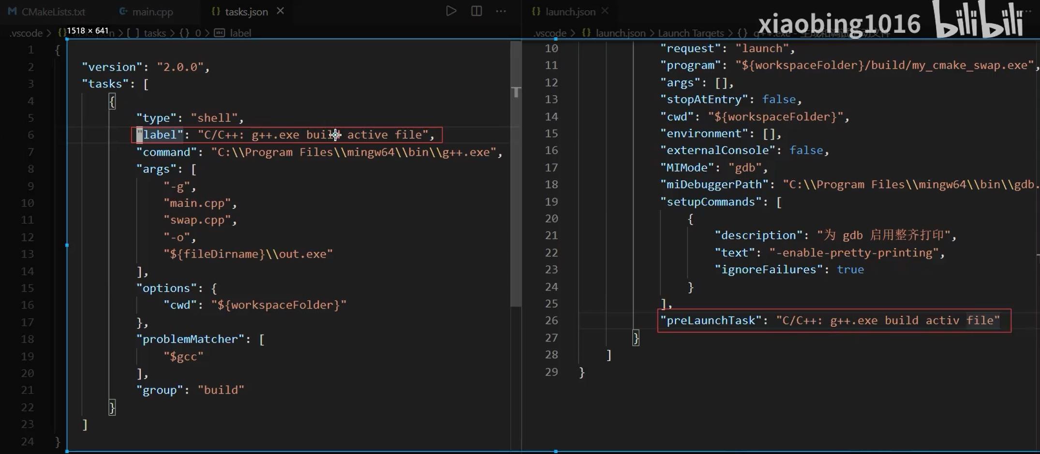Click the tasks.json editor vertical scrollbar
Viewport: 1040px width, 454px height.
point(516,174)
